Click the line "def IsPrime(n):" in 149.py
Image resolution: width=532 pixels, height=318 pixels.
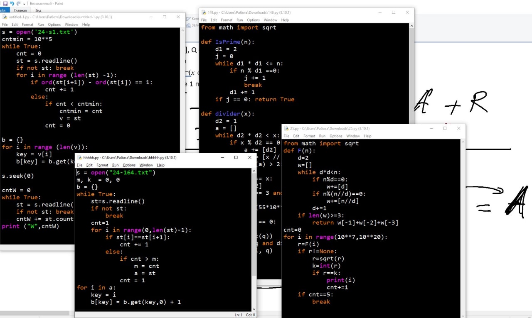(227, 42)
